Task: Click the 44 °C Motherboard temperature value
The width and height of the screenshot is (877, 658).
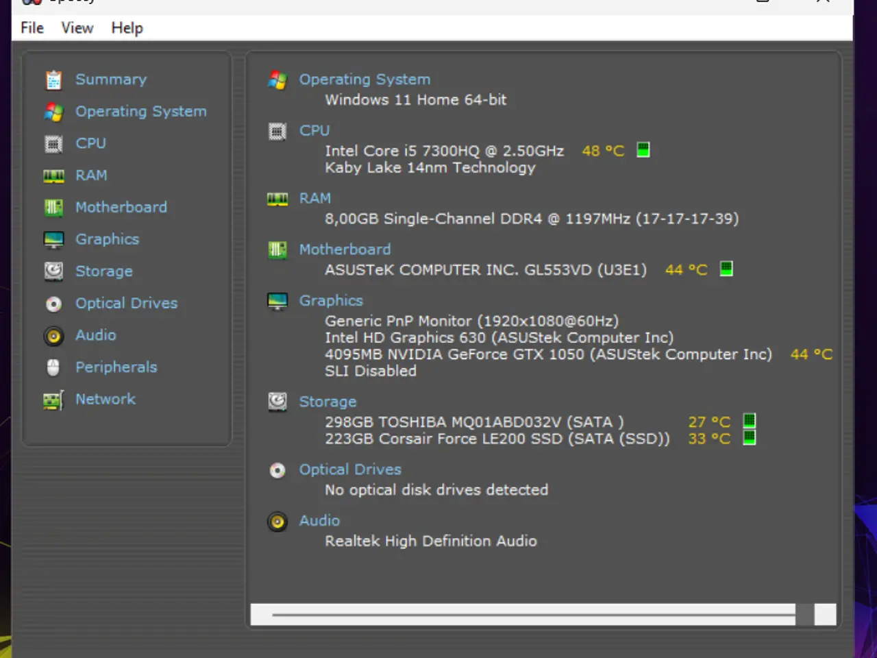Action: (686, 270)
